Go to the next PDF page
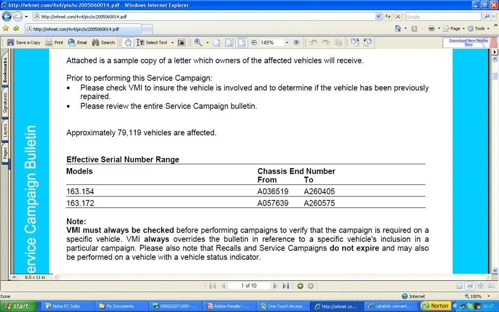The height and width of the screenshot is (312, 499). (x=275, y=286)
